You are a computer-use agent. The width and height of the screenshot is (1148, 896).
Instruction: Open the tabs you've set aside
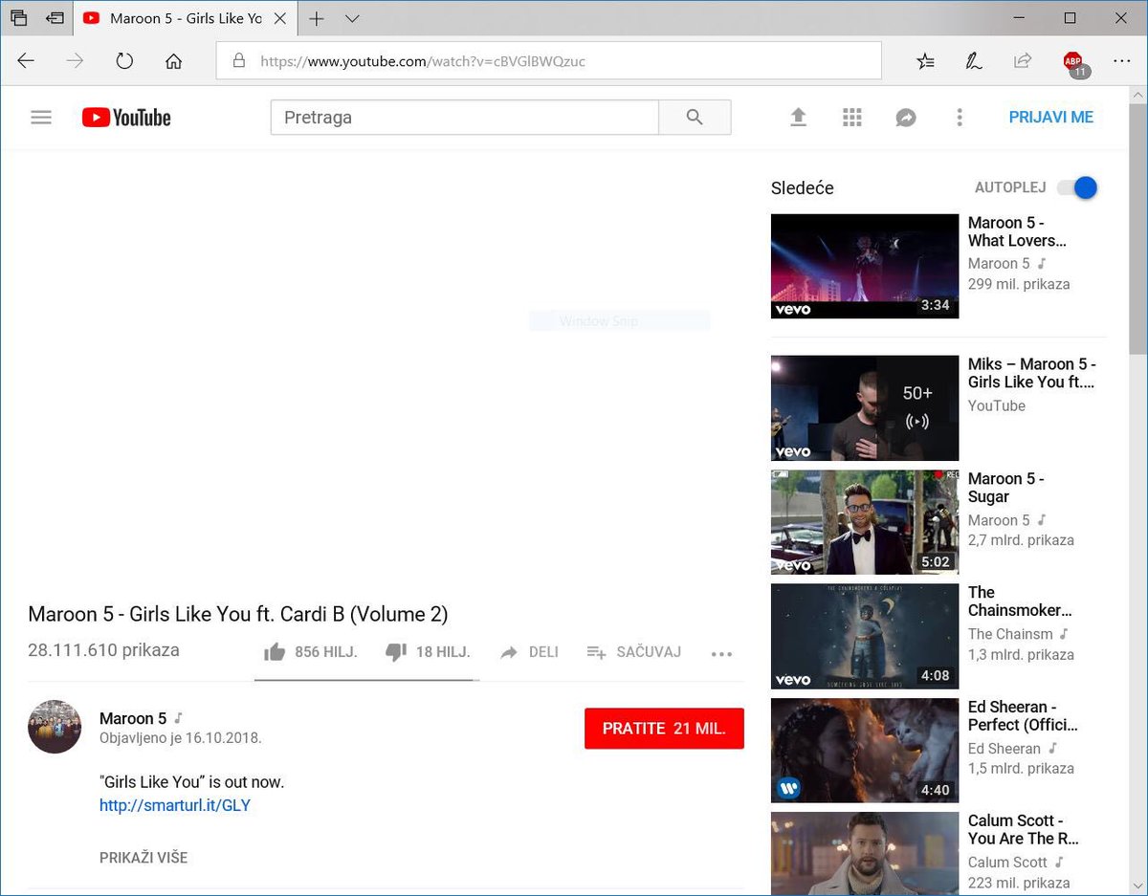pos(18,18)
